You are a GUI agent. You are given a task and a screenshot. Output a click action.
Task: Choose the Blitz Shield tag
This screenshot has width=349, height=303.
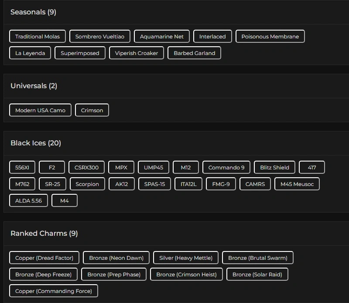(274, 168)
